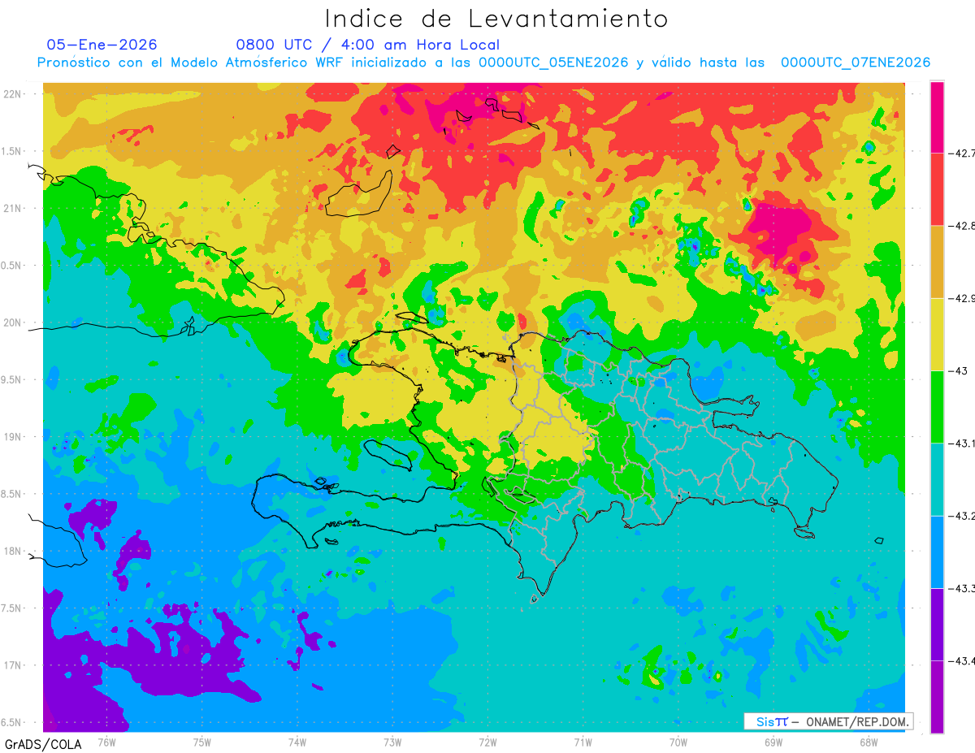The image size is (975, 753).
Task: Click the '76W' longitude axis label
Action: click(106, 742)
